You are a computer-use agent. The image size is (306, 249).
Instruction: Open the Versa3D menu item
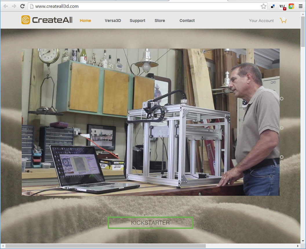tap(113, 21)
